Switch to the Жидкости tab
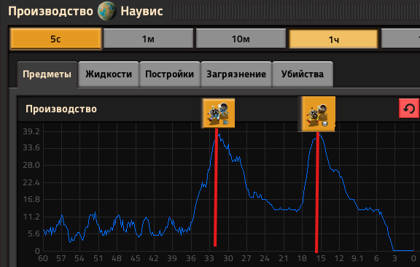The width and height of the screenshot is (420, 267). pyautogui.click(x=109, y=74)
